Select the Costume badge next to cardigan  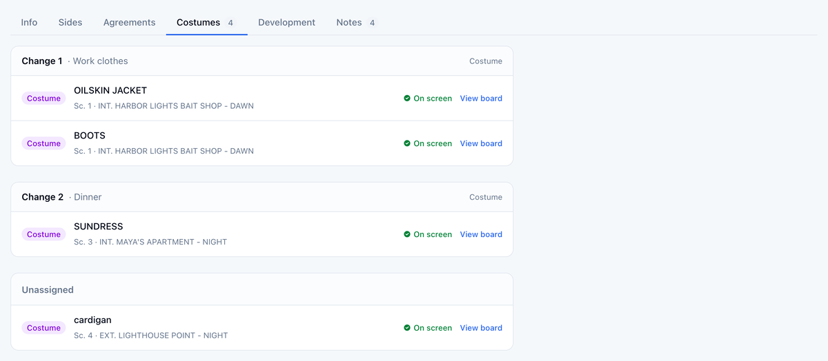click(x=43, y=329)
